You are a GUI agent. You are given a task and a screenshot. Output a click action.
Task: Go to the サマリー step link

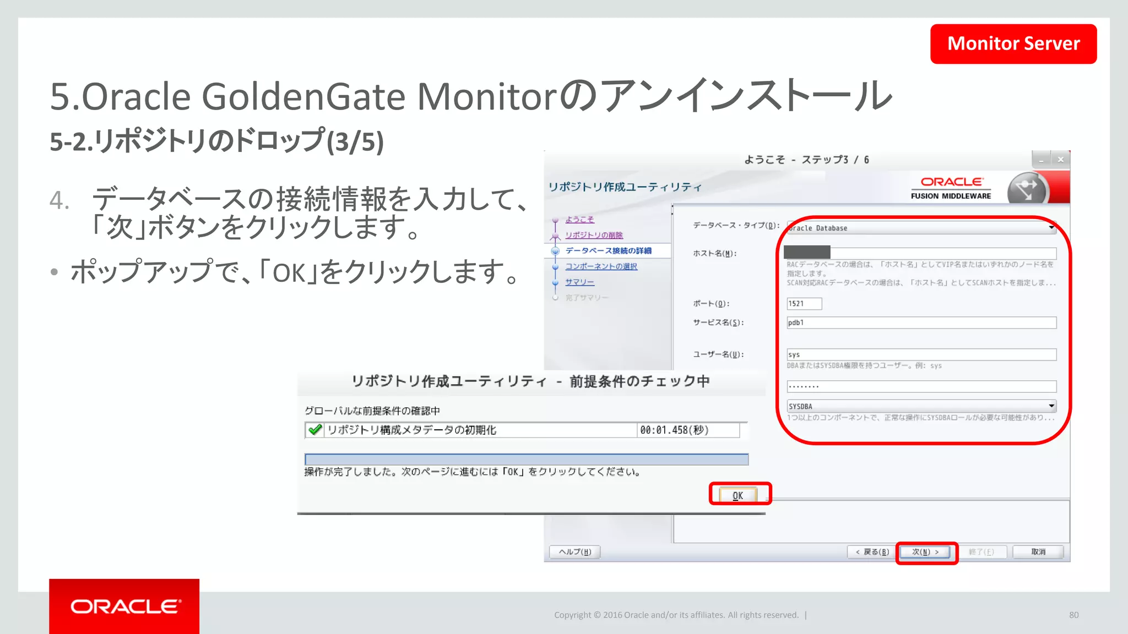click(579, 282)
